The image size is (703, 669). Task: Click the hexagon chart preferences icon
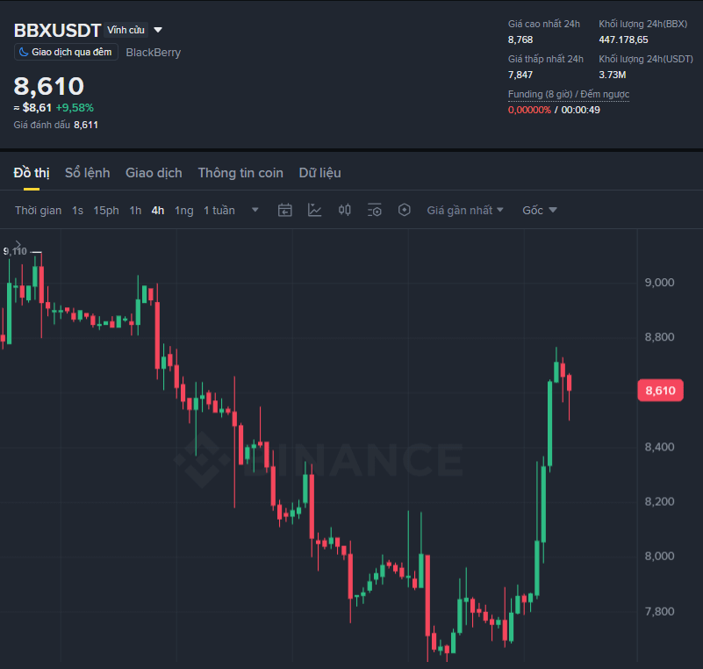pos(404,210)
